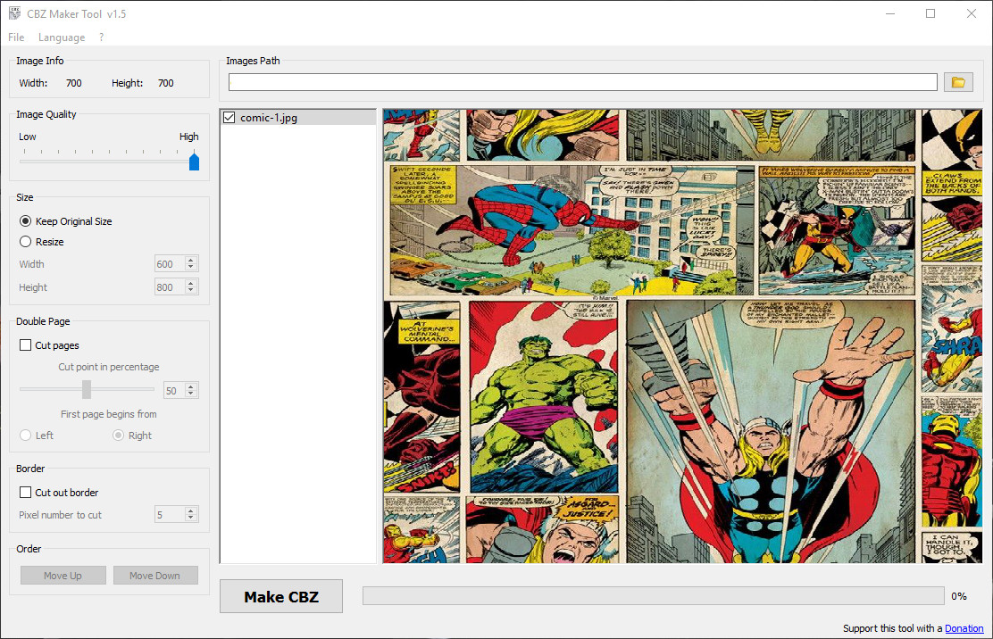This screenshot has height=639, width=993.
Task: Click the folder browse icon for Images Path
Action: [958, 82]
